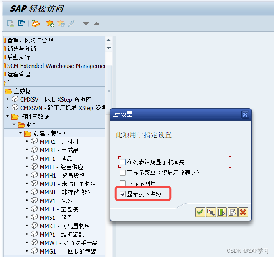274x257 pixels.
Task: Collapse the 物料 folder arrow
Action: tap(14, 124)
